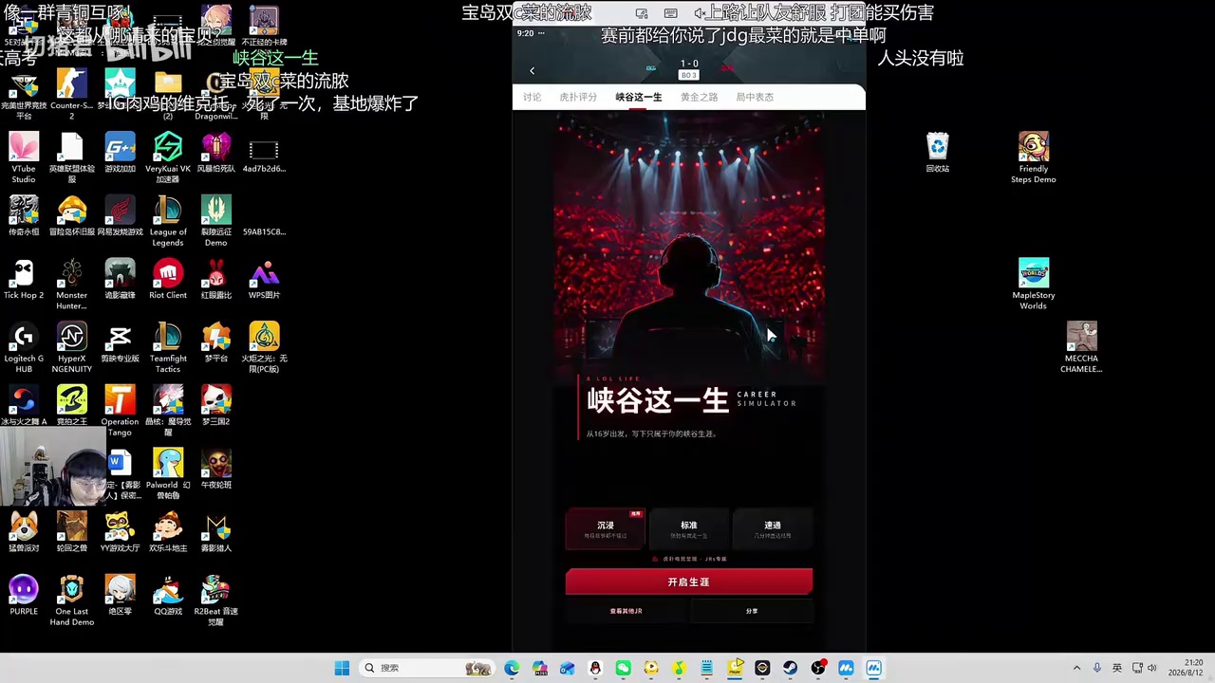Click the streamer webcam overlay
The height and width of the screenshot is (683, 1215).
click(53, 467)
